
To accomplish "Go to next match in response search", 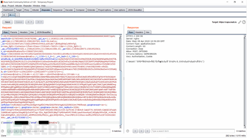I will (147, 131).
